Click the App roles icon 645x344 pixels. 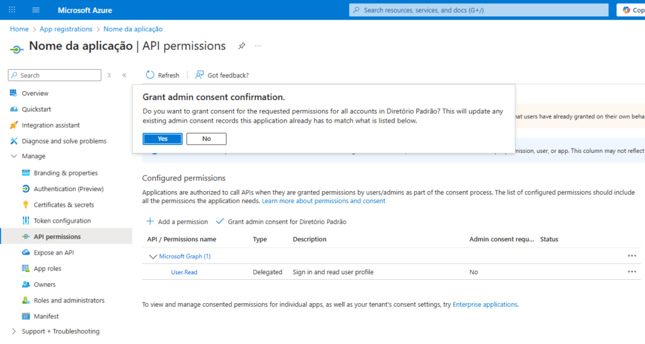coord(25,269)
